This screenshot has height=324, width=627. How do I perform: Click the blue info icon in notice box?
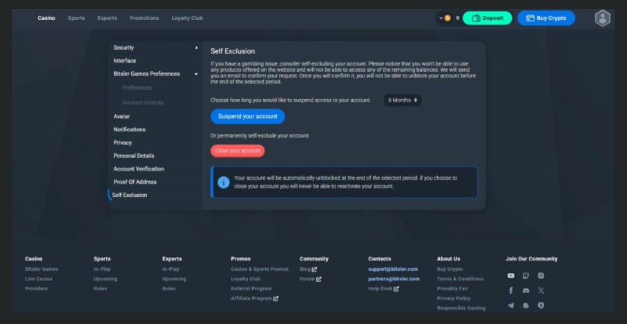tap(224, 182)
